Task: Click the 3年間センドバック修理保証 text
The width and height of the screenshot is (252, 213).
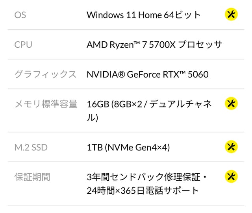Action: pyautogui.click(x=143, y=177)
